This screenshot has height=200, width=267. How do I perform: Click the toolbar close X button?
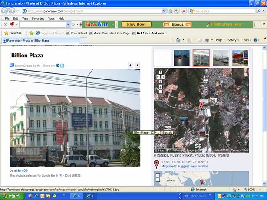point(5,24)
